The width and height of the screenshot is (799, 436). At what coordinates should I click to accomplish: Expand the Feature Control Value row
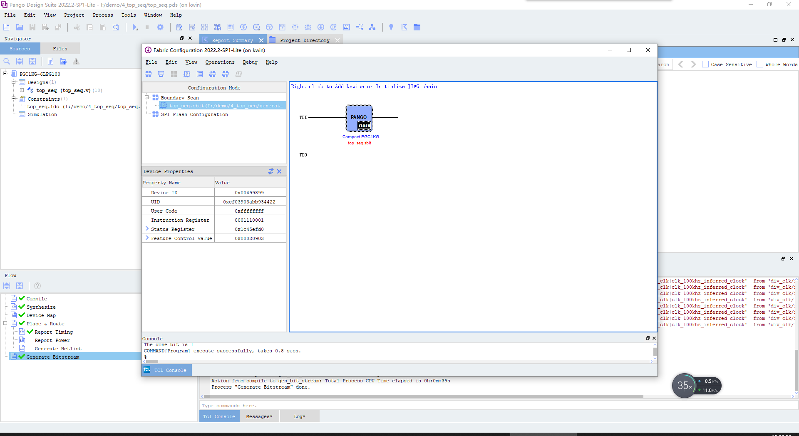(147, 238)
